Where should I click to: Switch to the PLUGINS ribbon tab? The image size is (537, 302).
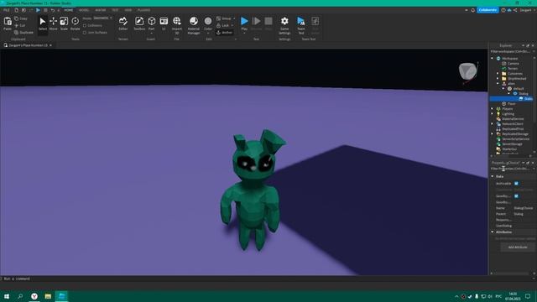(143, 10)
